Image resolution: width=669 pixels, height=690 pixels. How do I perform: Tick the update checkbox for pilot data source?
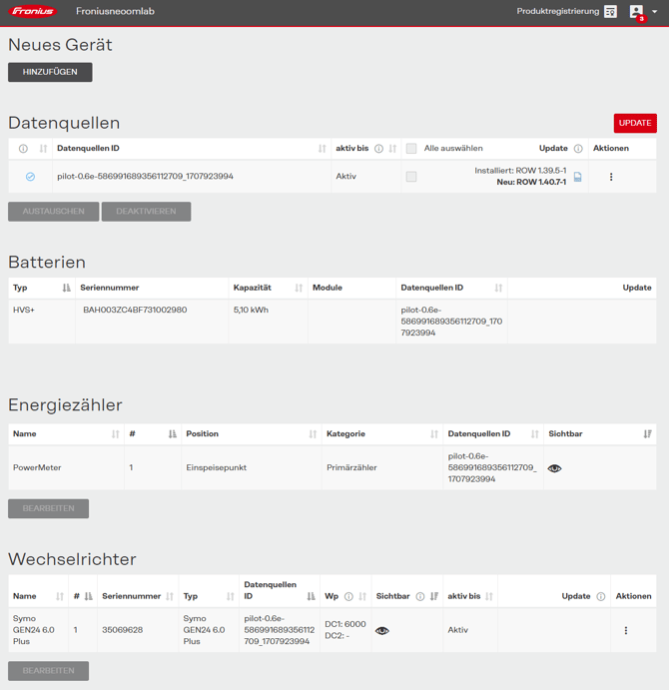411,177
